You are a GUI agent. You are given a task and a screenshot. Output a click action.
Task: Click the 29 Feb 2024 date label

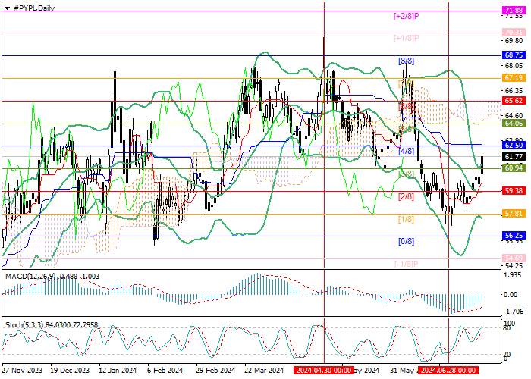click(215, 370)
